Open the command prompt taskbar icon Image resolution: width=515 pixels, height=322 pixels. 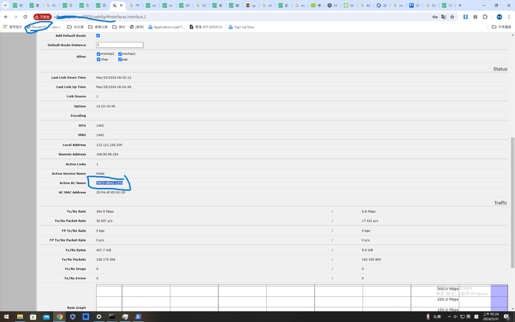click(x=112, y=317)
